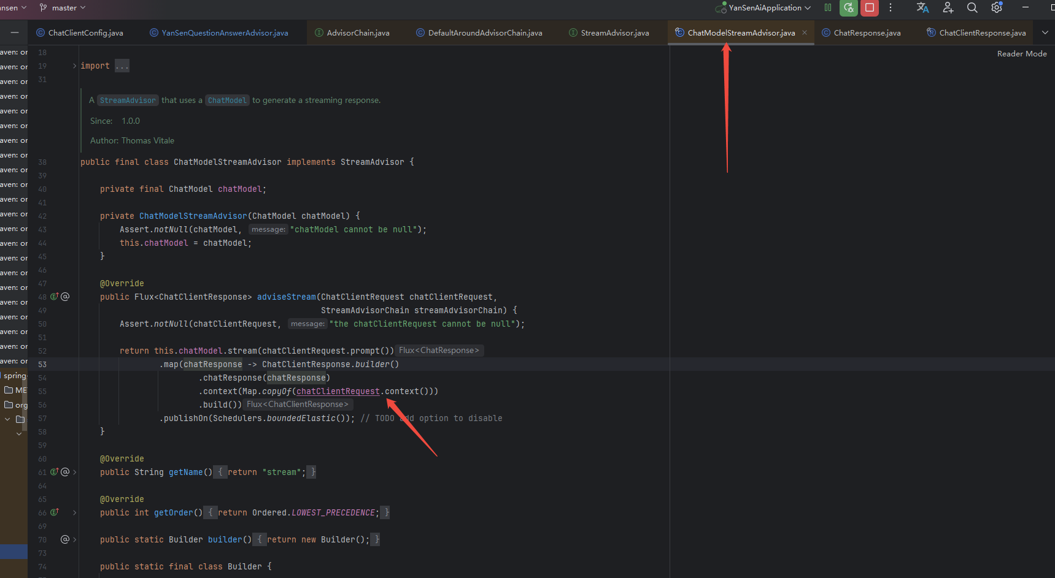This screenshot has height=578, width=1055.
Task: Expand the folded getOrder method on line 66
Action: (75, 512)
